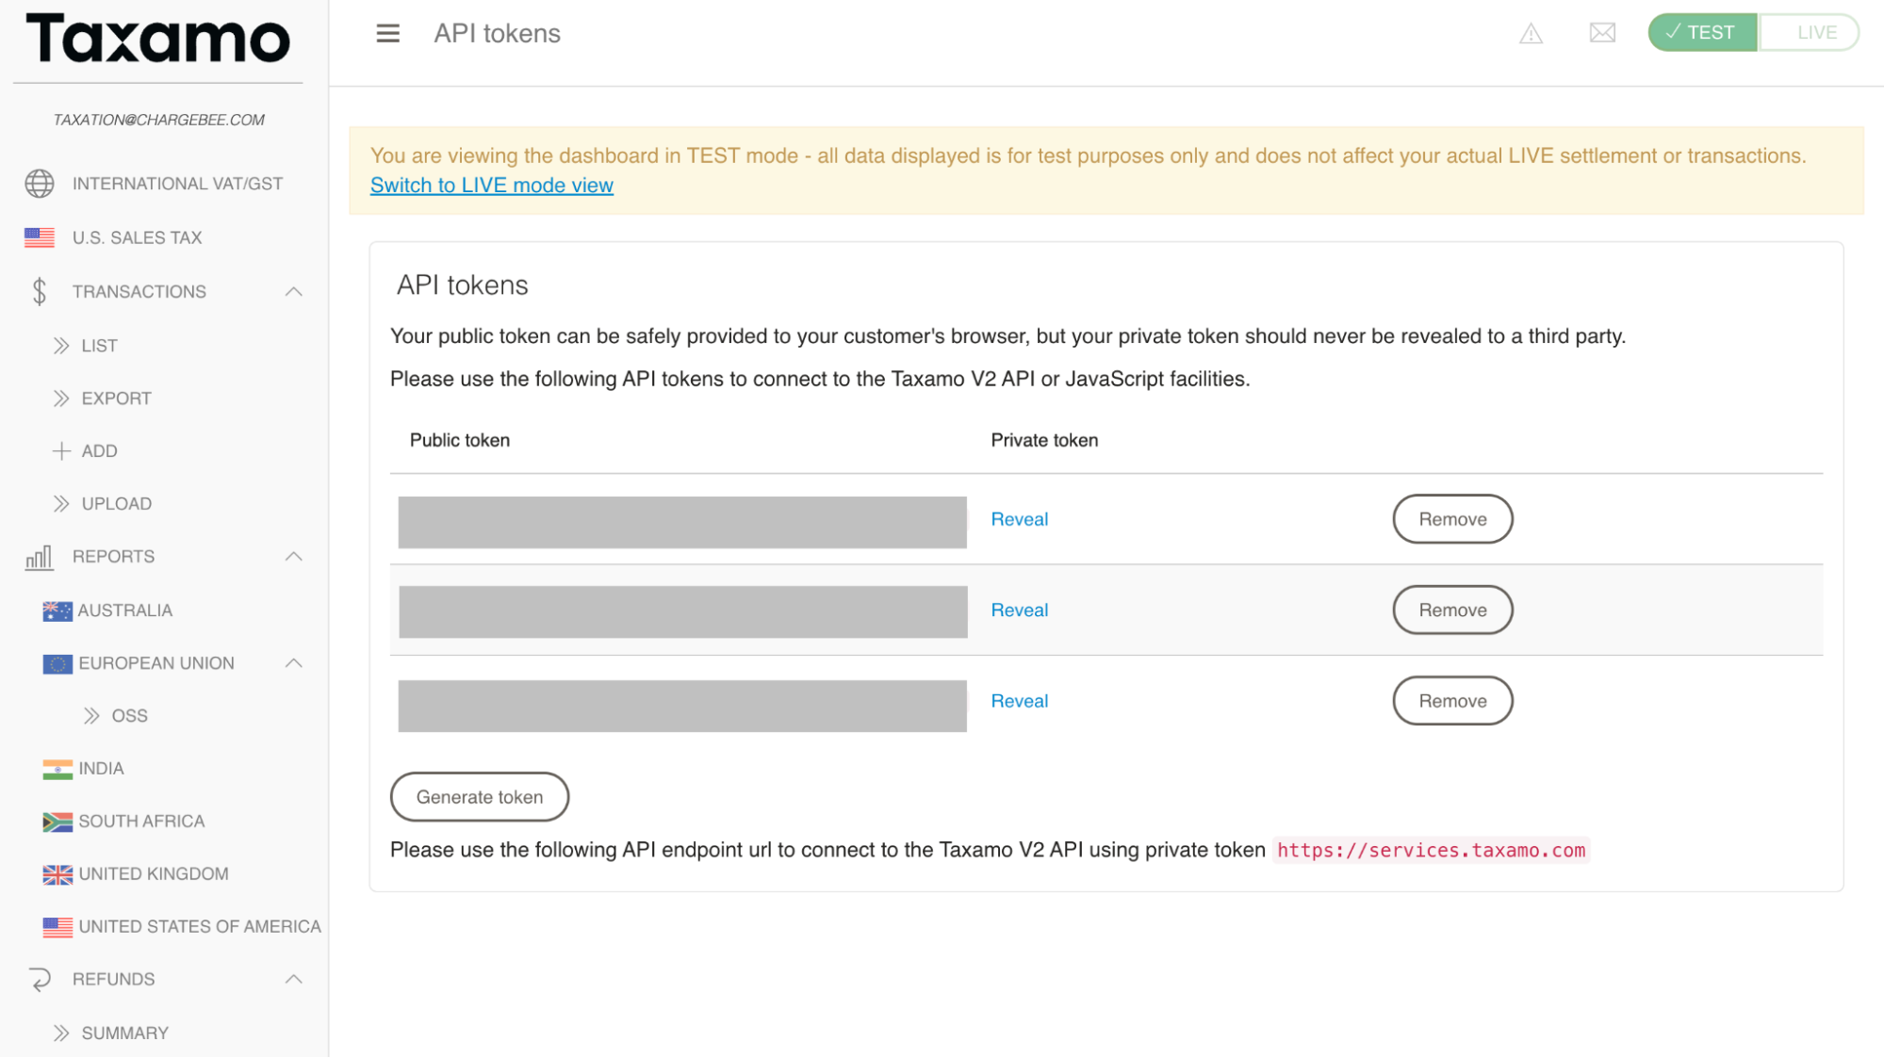Reveal the first private token
The image size is (1884, 1058).
click(1019, 519)
